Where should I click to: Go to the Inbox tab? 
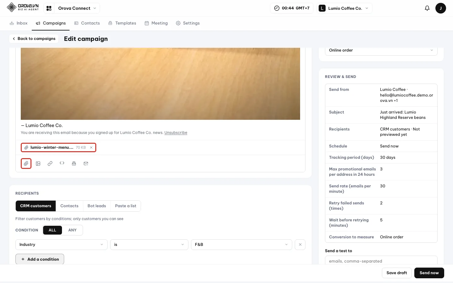[x=19, y=23]
